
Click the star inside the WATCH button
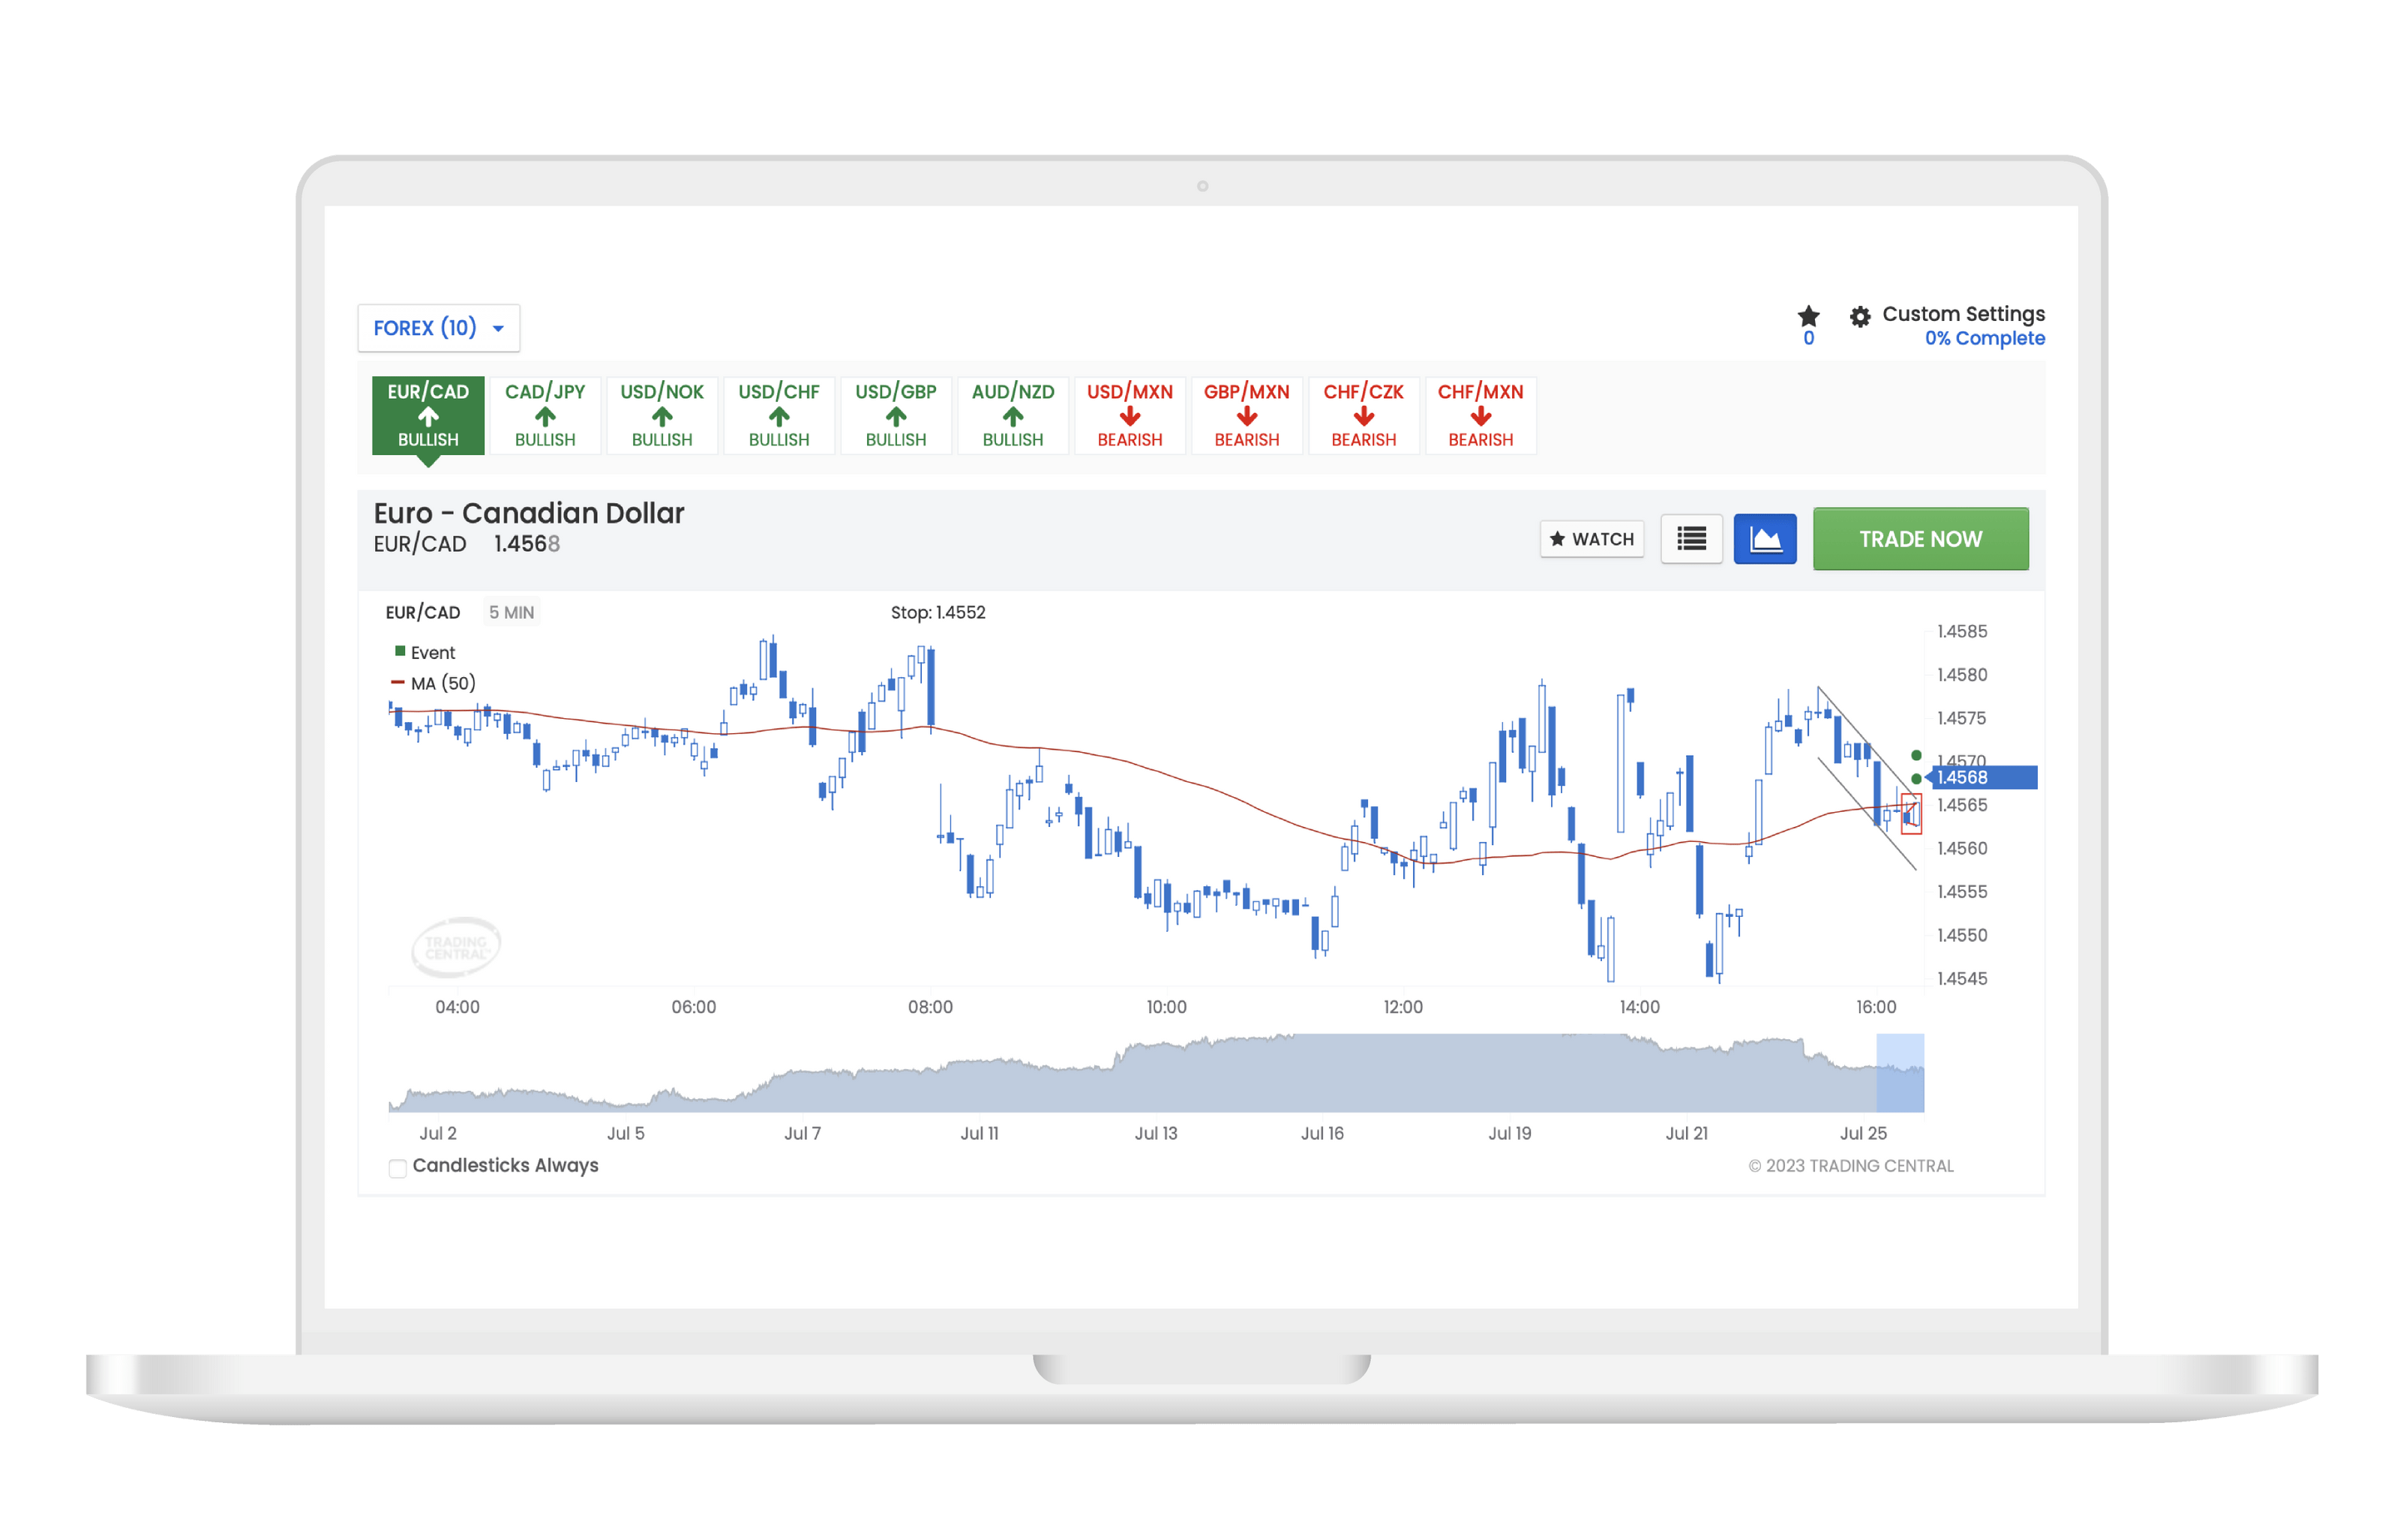[x=1559, y=539]
